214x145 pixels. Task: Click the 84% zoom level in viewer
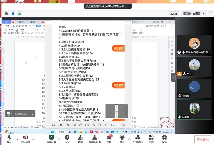[87, 125]
